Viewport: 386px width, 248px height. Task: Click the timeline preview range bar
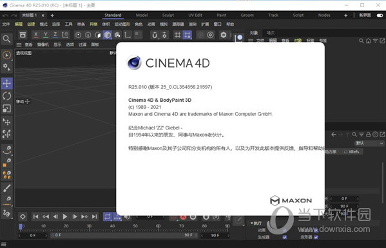tap(124, 235)
